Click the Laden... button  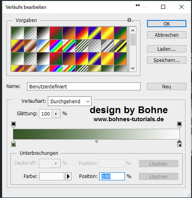[x=167, y=49]
